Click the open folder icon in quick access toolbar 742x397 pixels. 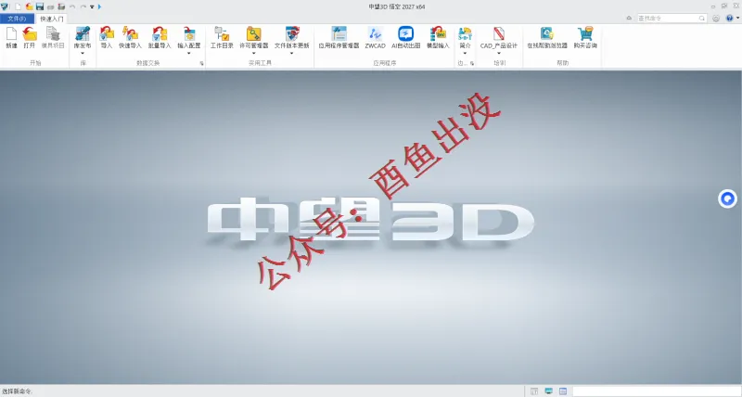click(x=29, y=6)
